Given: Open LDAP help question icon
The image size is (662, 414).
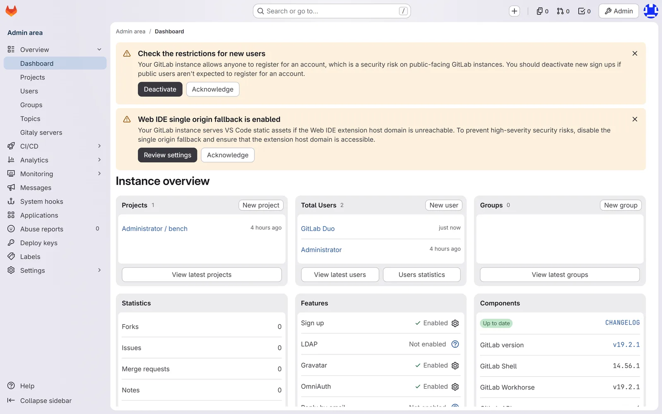Looking at the screenshot, I should 455,344.
